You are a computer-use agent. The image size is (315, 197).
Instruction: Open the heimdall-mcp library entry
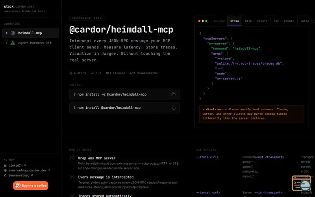pyautogui.click(x=31, y=33)
